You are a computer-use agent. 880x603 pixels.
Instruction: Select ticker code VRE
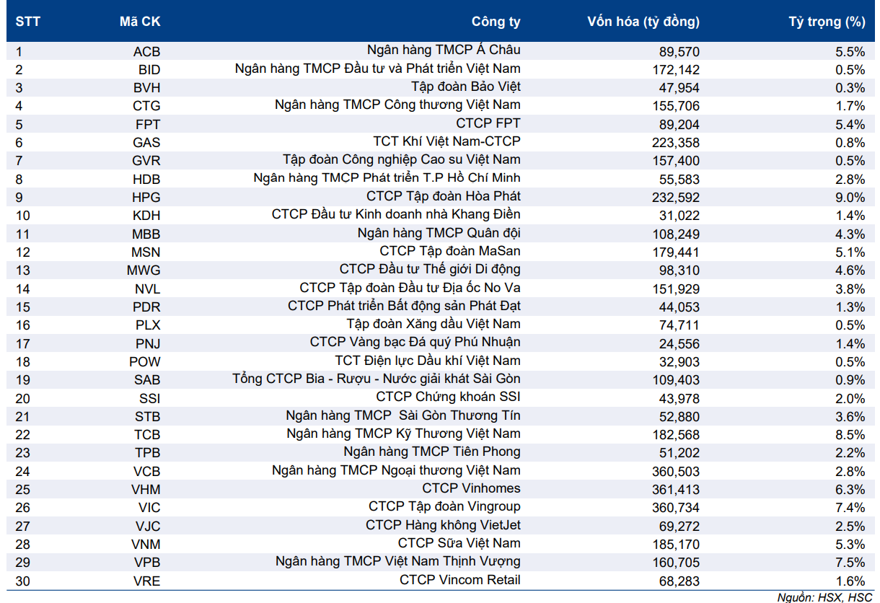(147, 581)
